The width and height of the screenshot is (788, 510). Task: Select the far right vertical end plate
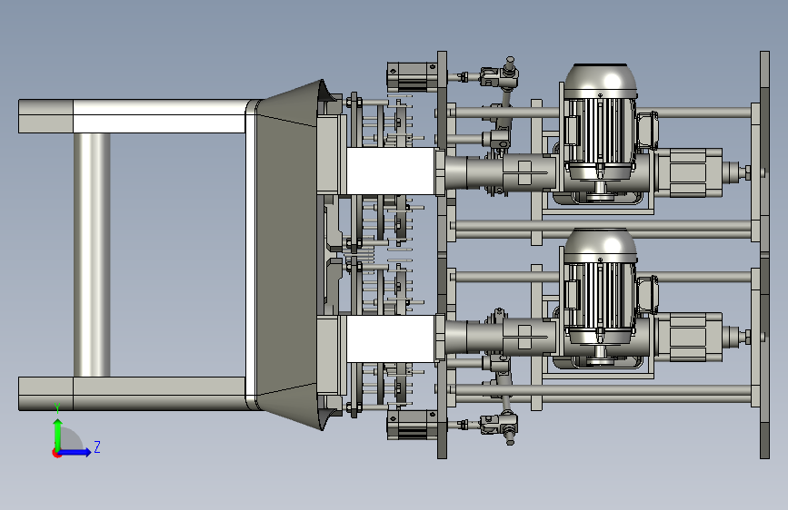(x=764, y=254)
